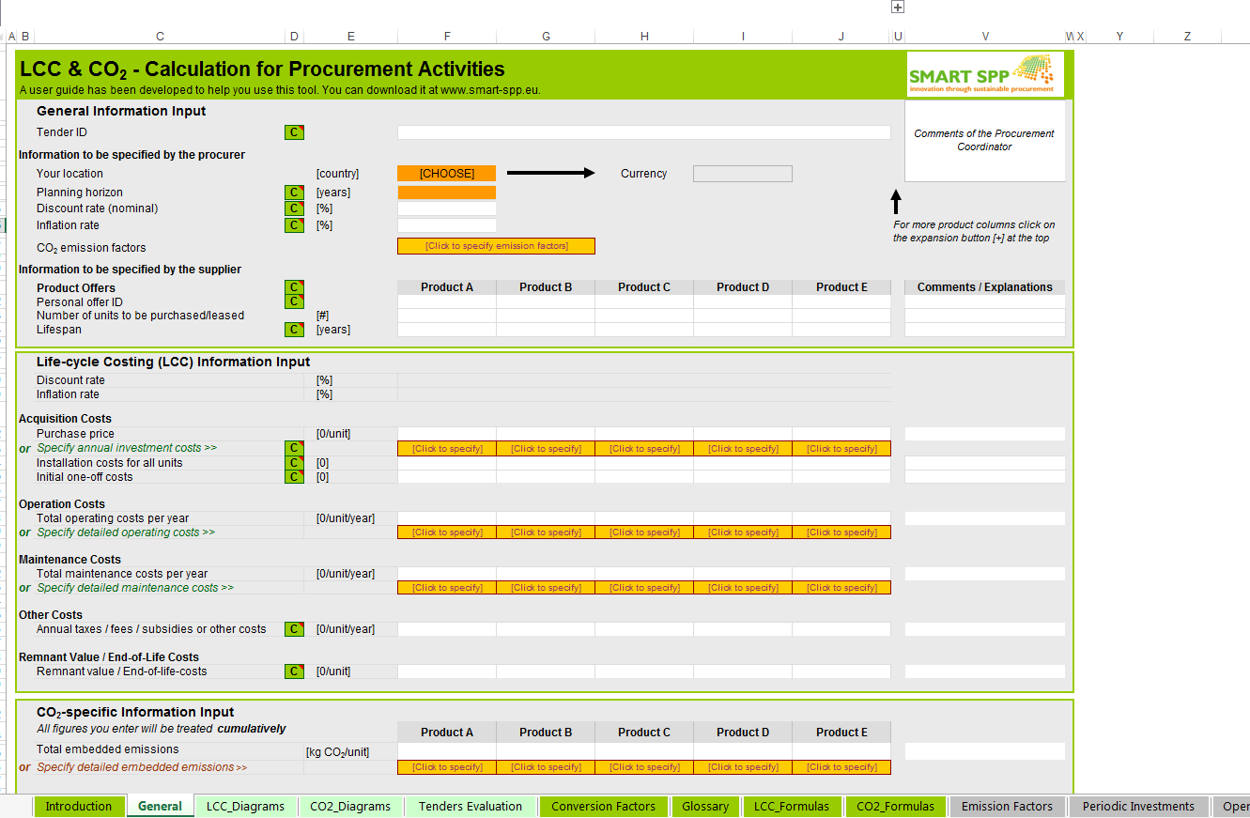The width and height of the screenshot is (1250, 818).
Task: Click the Comments of the Procurement Coordinator box
Action: [985, 141]
